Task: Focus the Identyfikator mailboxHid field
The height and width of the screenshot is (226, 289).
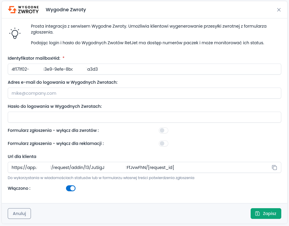Action: pos(144,69)
